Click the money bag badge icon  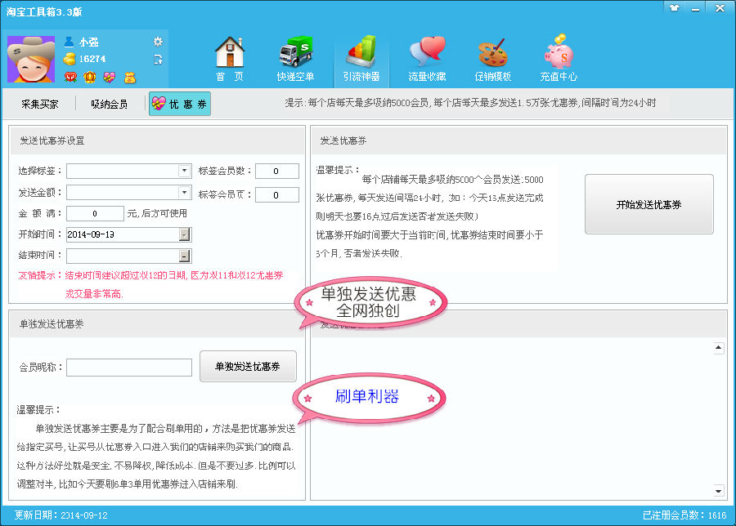[129, 77]
